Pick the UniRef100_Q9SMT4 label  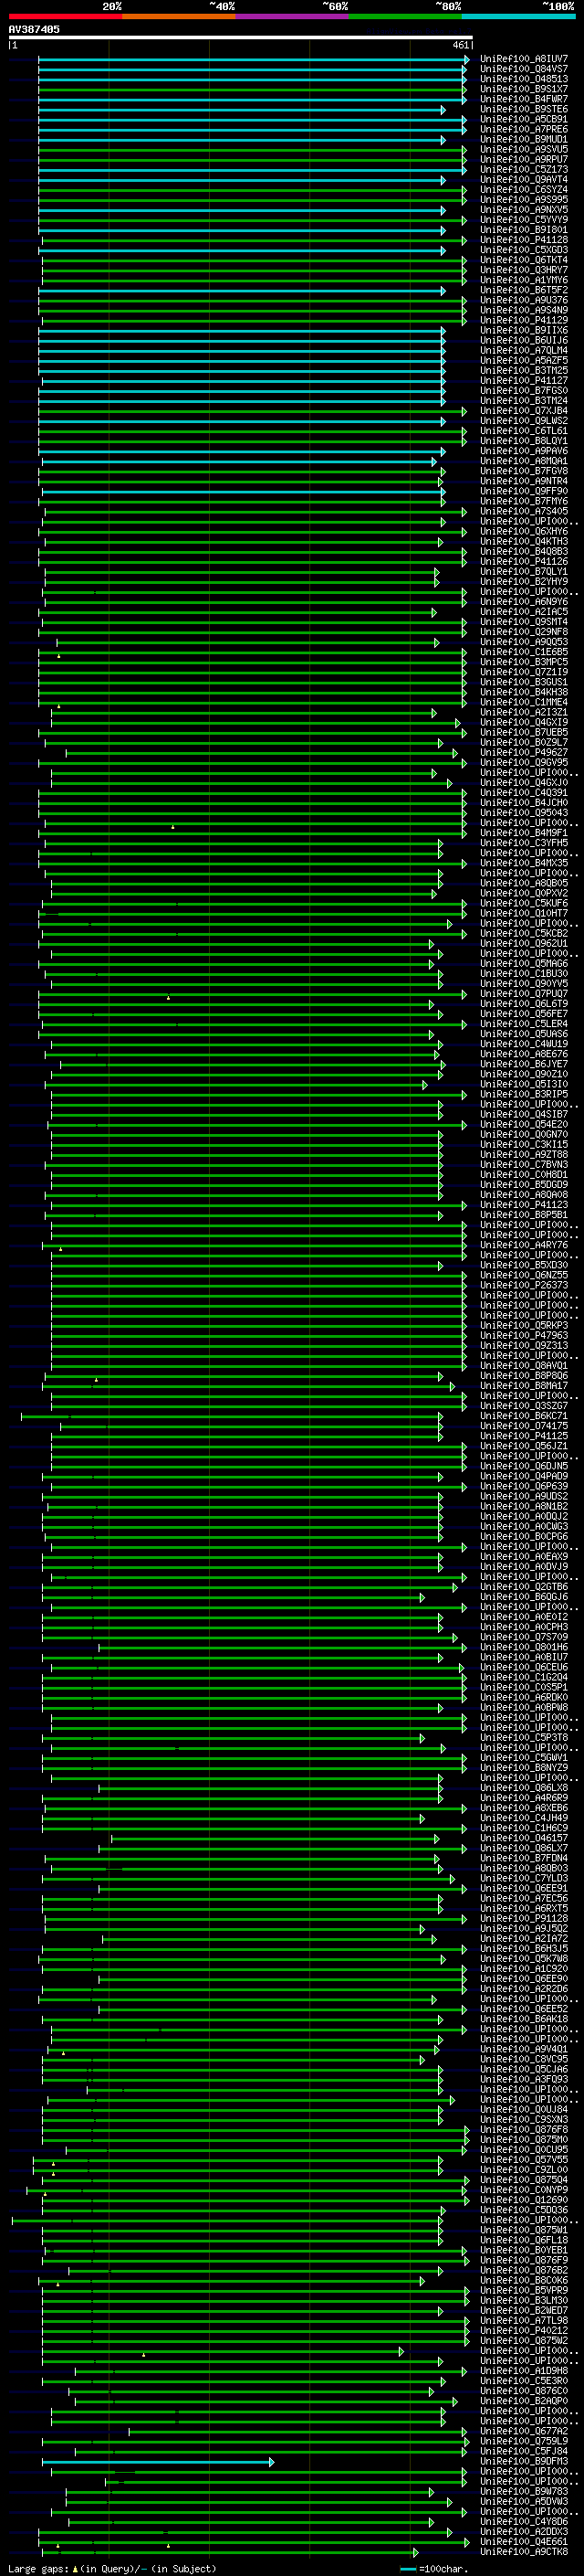tap(524, 622)
